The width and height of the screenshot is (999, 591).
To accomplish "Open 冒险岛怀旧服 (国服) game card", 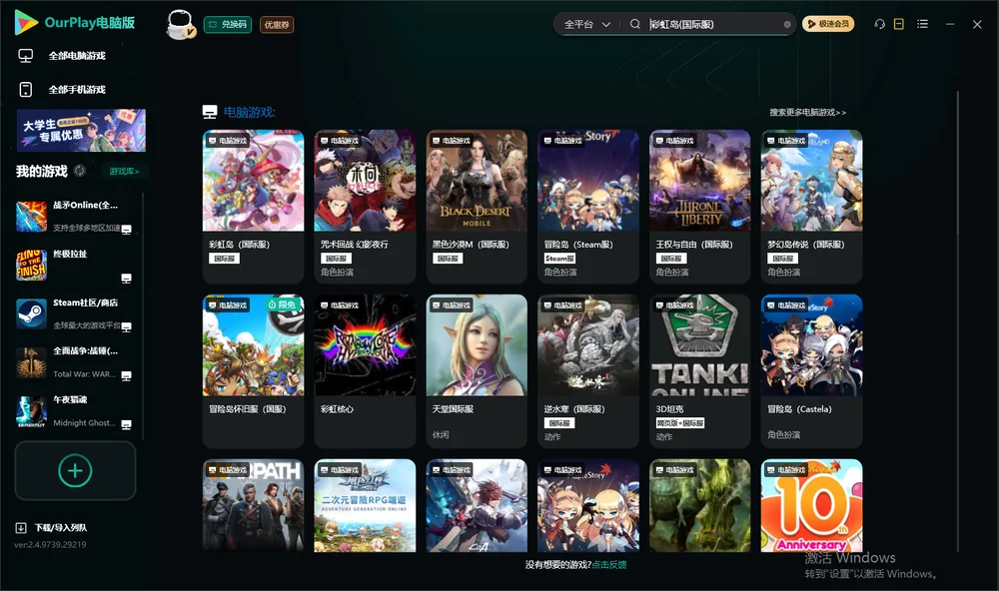I will click(x=253, y=371).
